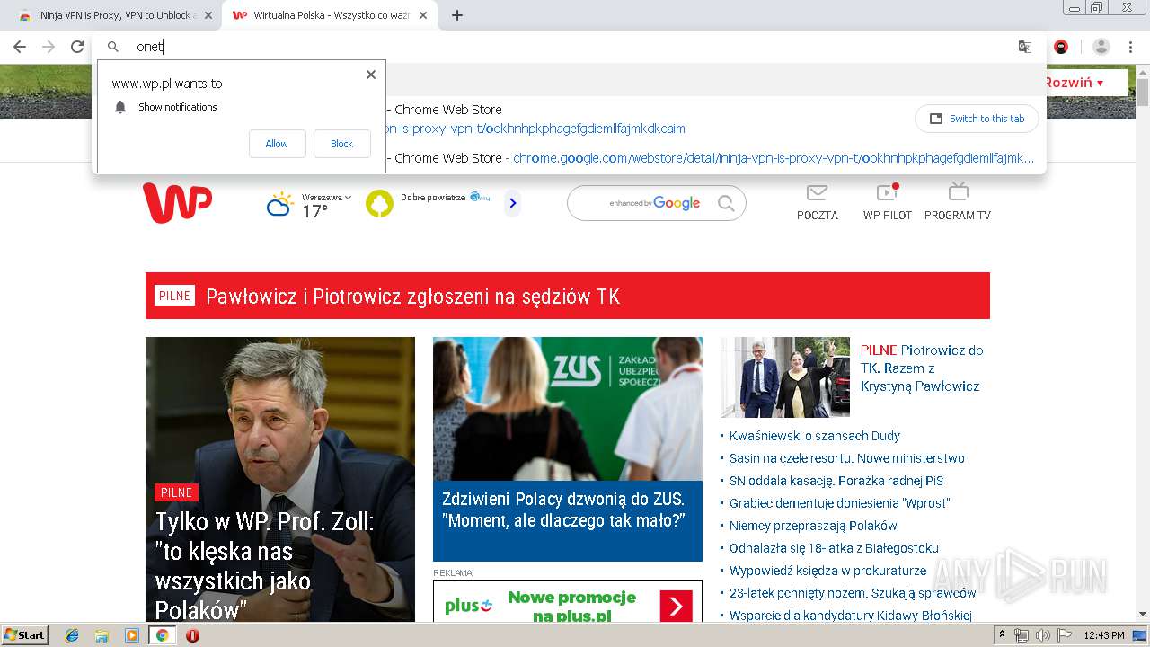Click the volume speaker tray icon
This screenshot has width=1150, height=647.
[x=1042, y=635]
